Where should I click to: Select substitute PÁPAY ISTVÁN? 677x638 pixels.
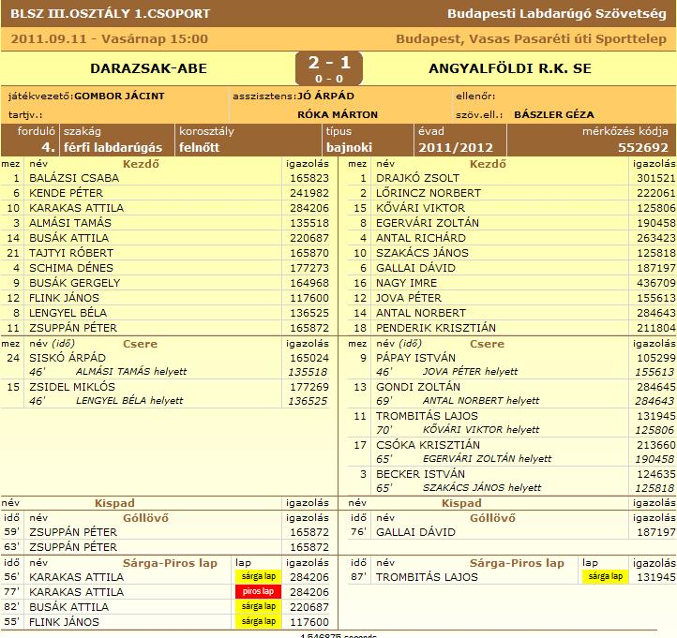pos(415,358)
